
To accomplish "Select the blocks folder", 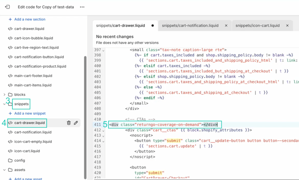I will click(x=20, y=95).
